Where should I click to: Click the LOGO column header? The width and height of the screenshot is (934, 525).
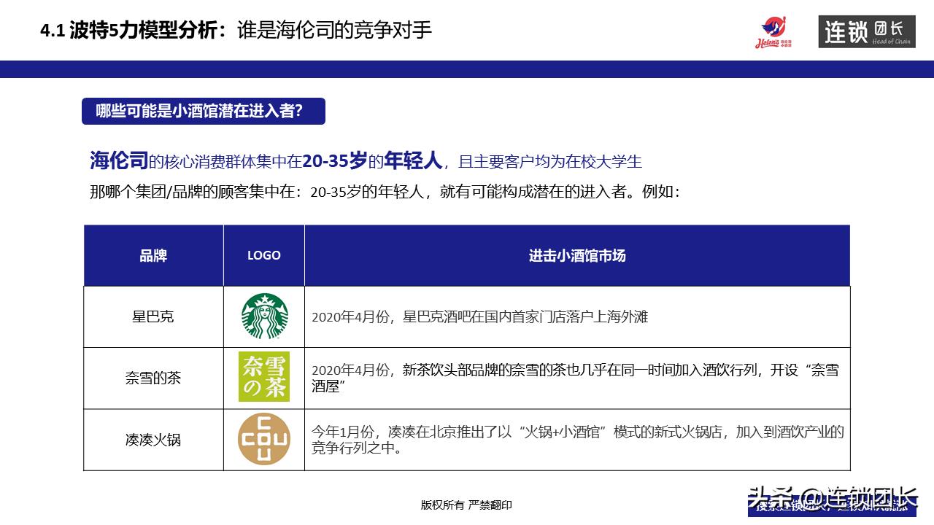[x=264, y=255]
